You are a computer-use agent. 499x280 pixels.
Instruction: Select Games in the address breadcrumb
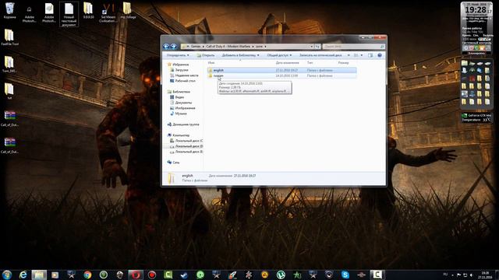click(196, 47)
